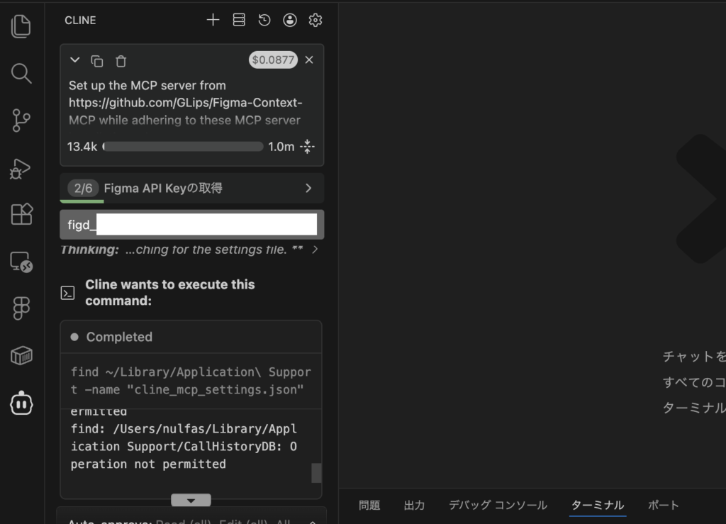Open Run and Debug view
Image resolution: width=726 pixels, height=524 pixels.
21,168
